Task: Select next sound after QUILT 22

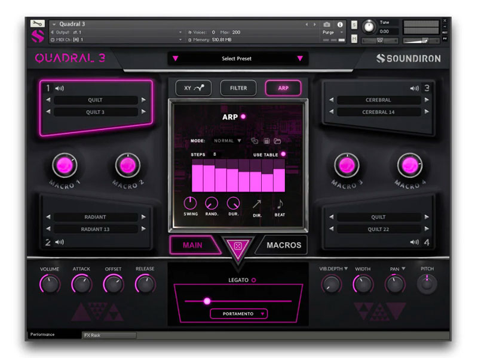Action: click(x=427, y=229)
